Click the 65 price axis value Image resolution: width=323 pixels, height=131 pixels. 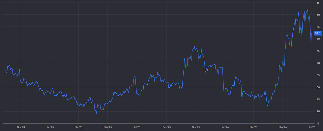point(318,3)
